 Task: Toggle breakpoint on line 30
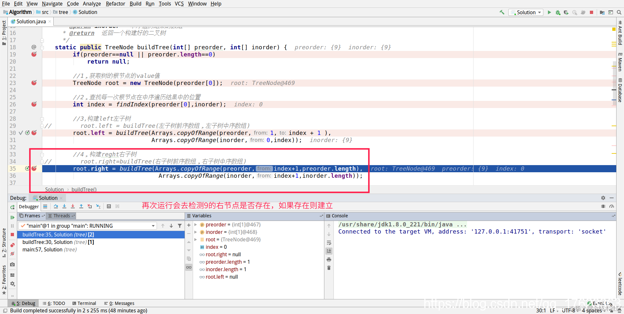coord(34,133)
